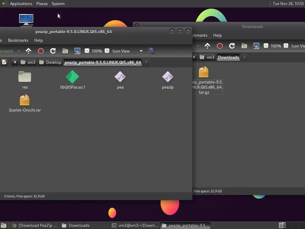Click the Stop button in peazip_portable window toolbar
Screen dimensions: 305x229
(41, 51)
